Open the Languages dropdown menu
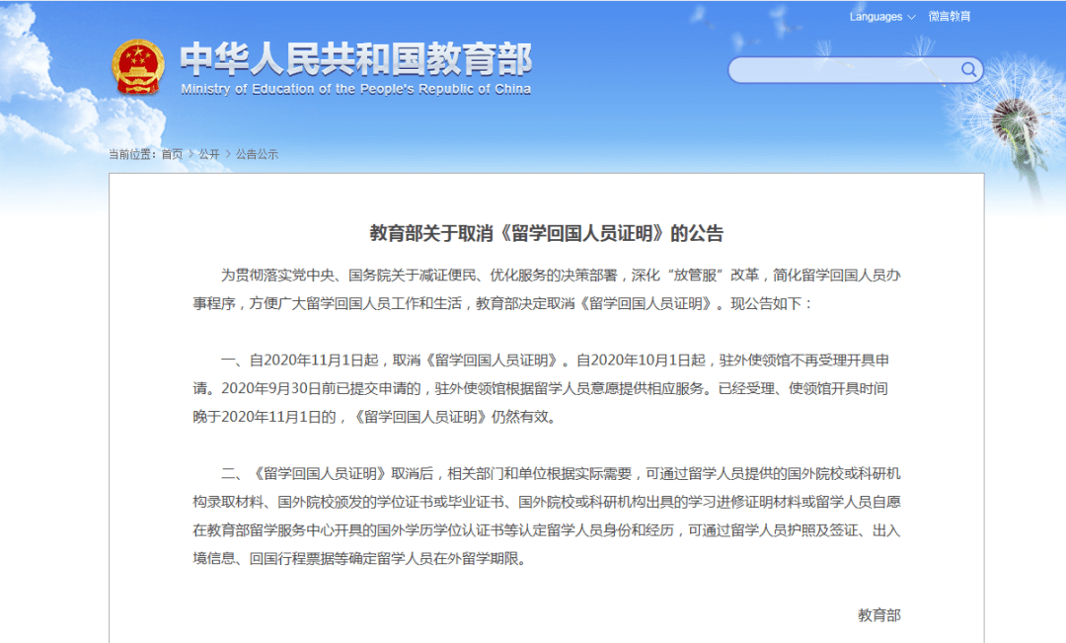The height and width of the screenshot is (643, 1066). [881, 17]
